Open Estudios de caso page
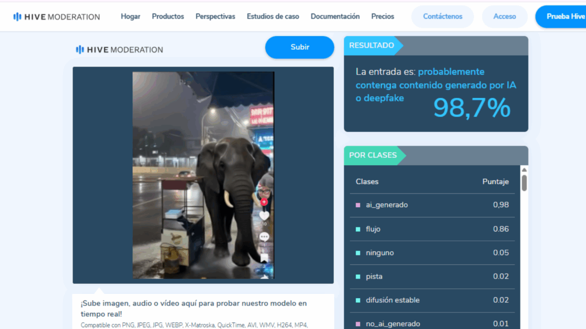 coord(273,17)
